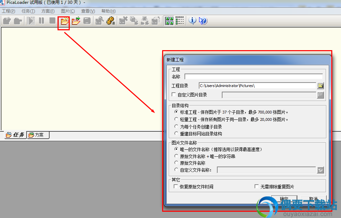Click the custom file name builder icon

tap(320, 170)
